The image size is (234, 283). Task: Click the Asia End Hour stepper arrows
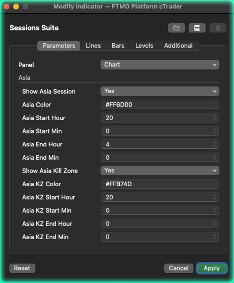coord(214,144)
